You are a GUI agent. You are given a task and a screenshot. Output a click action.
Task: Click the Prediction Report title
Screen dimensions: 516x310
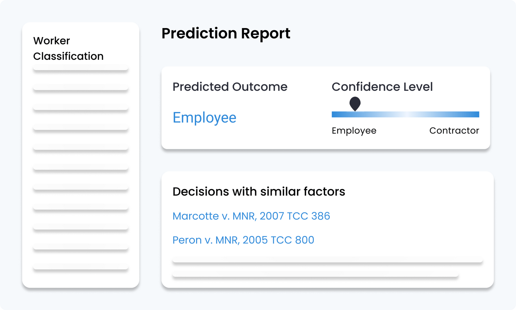[226, 33]
